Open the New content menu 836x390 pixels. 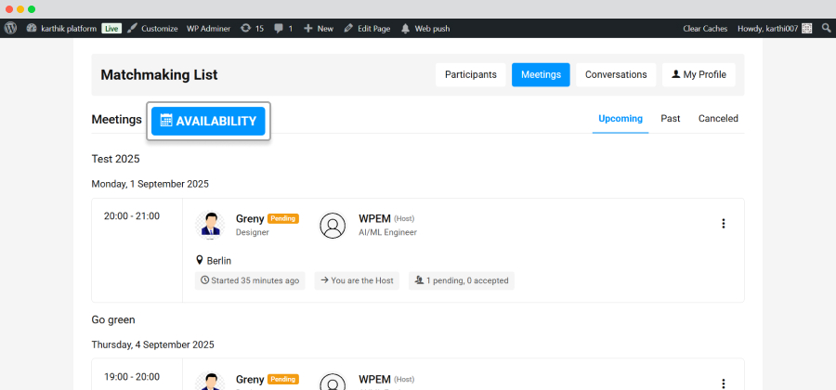(319, 29)
